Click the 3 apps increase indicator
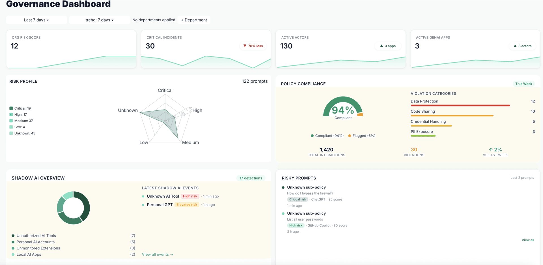Viewport: 543px width, 265px height. click(388, 46)
